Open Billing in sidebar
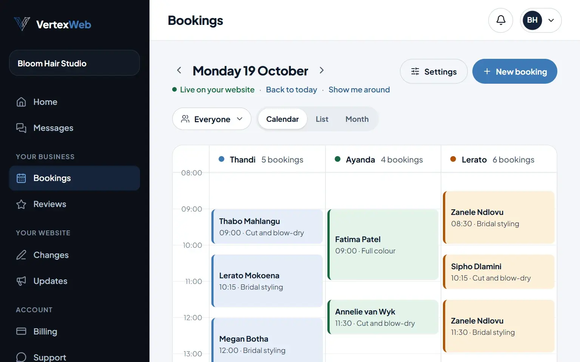This screenshot has height=362, width=580. (74, 331)
